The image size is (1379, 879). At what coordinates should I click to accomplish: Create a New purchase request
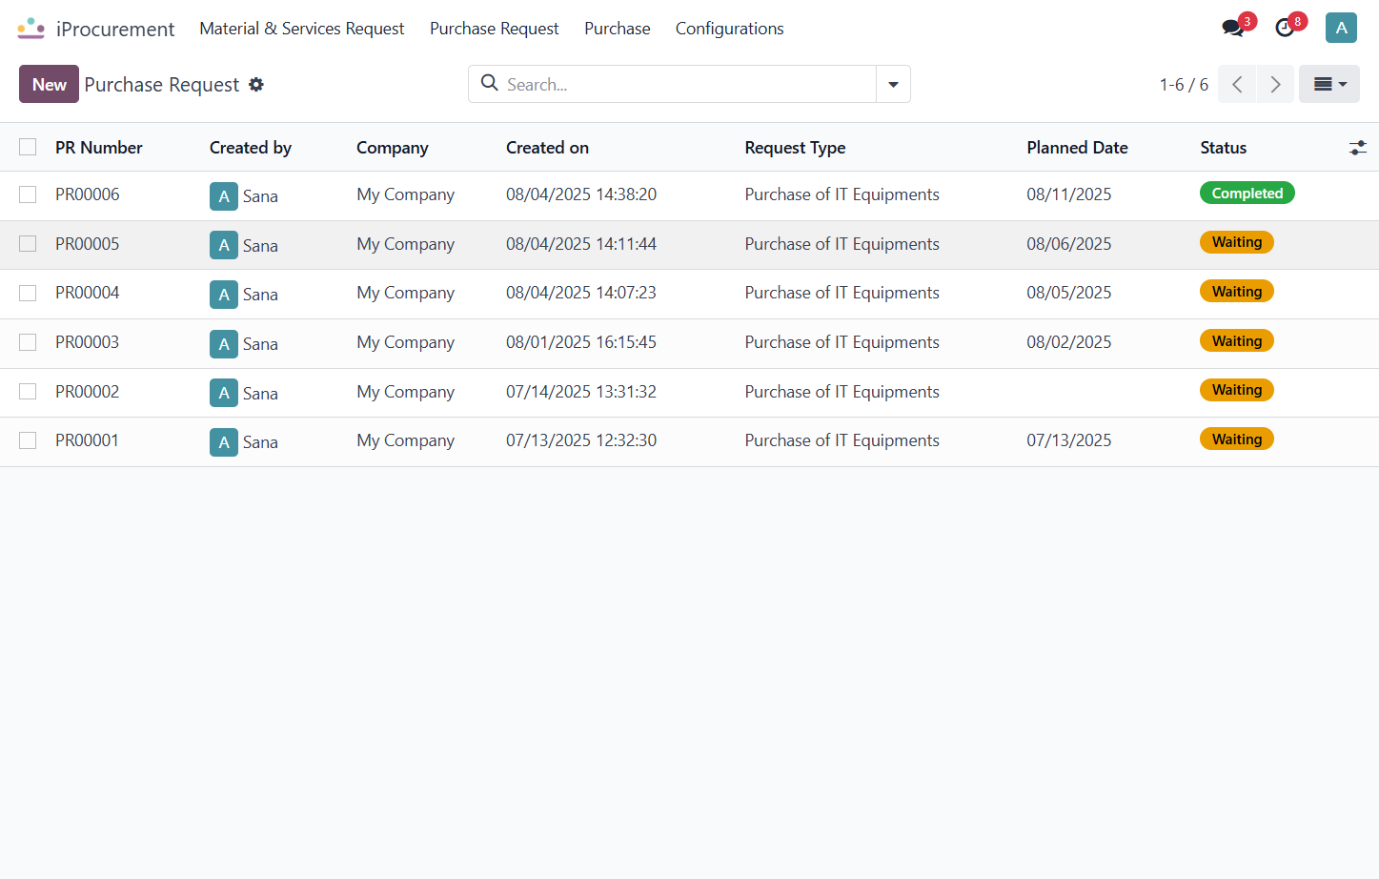pos(49,84)
